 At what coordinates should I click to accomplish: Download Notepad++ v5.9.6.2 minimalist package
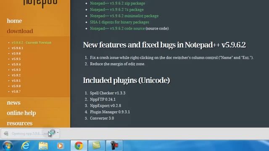coord(124,16)
